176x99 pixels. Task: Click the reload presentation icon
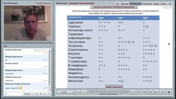133,92
